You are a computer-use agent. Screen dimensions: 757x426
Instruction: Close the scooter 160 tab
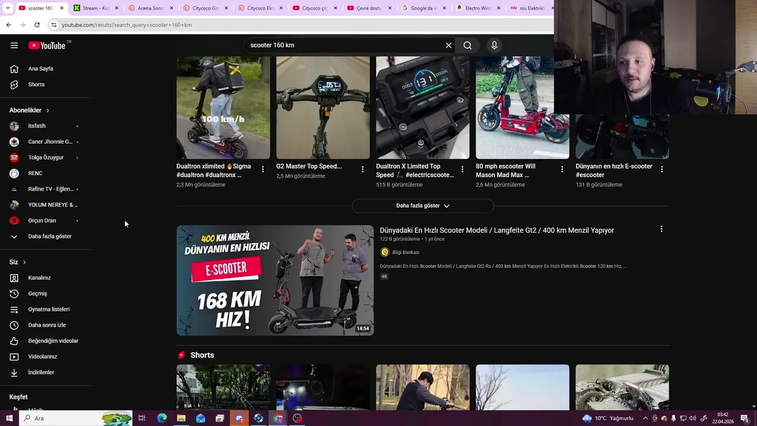[x=62, y=8]
